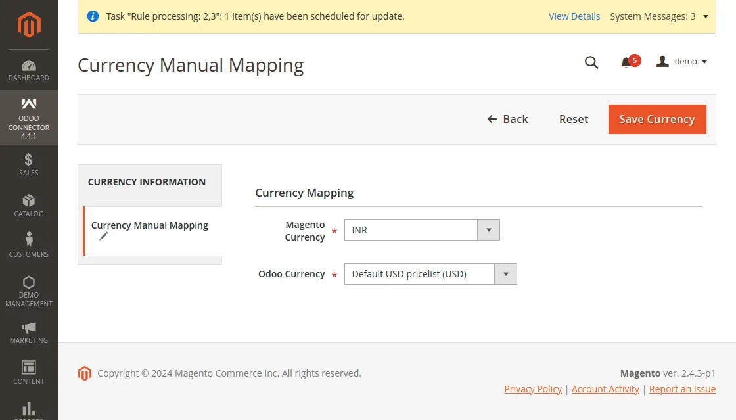Open the demo account menu
This screenshot has height=420, width=736.
[681, 61]
